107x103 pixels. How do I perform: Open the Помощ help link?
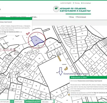(x=77, y=3)
